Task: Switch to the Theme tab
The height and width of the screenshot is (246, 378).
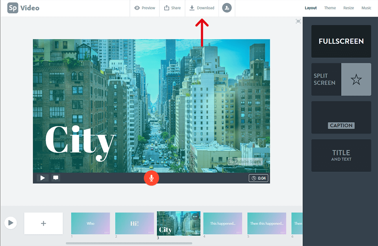Action: pyautogui.click(x=330, y=8)
